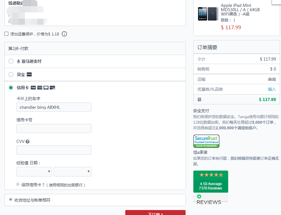Click the 优惠券/礼品券 label
The image size is (281, 215).
tap(210, 89)
